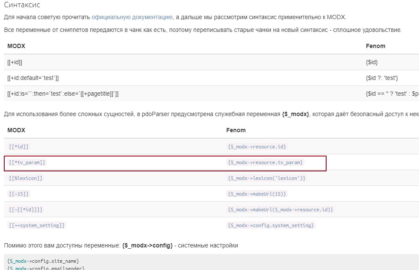
Task: Click the MODX header above [[*id]]
Action: (x=16, y=130)
